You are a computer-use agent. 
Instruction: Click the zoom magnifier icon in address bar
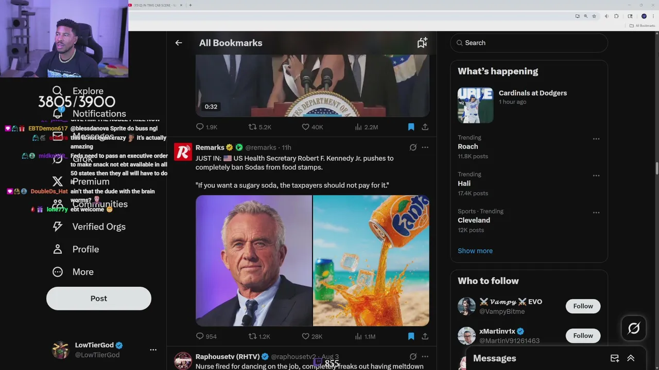click(x=585, y=16)
